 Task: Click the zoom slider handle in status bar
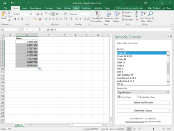point(153,129)
